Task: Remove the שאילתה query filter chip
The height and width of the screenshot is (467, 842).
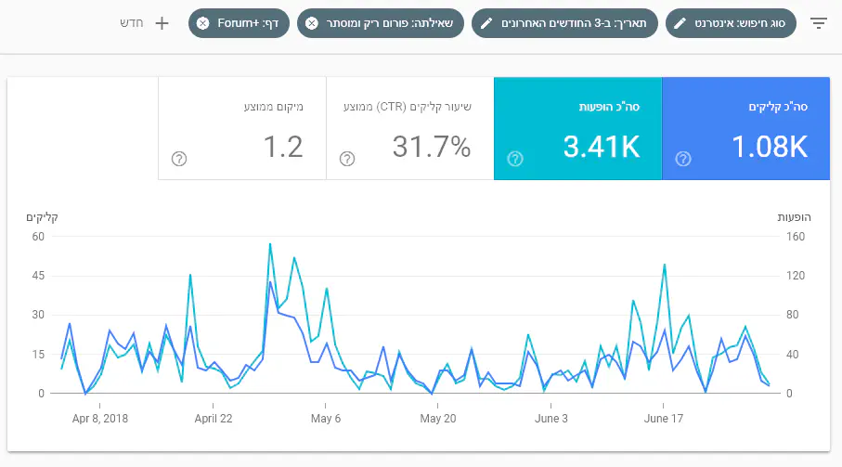Action: (x=312, y=23)
